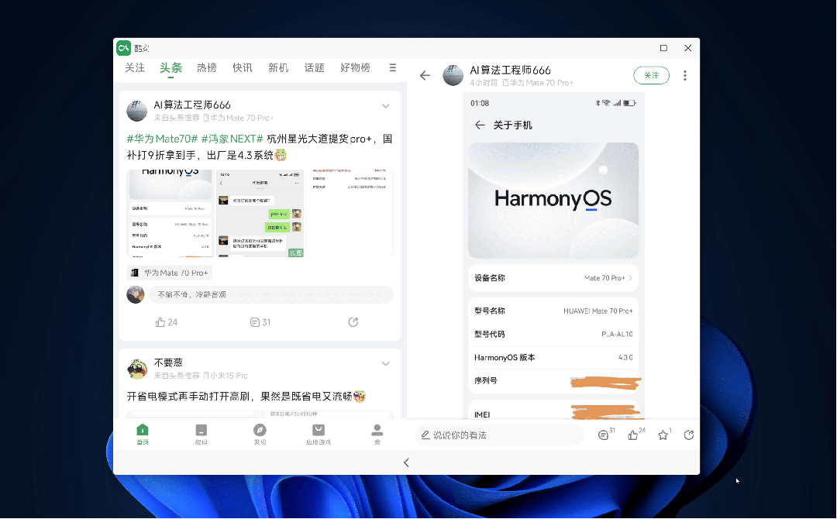Open 数码 section in bottom navigation
Screen dimensions: 837x519
[x=201, y=435]
